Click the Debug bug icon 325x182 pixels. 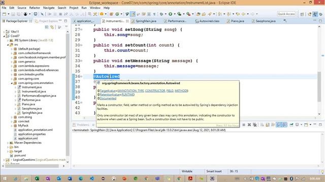[161, 14]
